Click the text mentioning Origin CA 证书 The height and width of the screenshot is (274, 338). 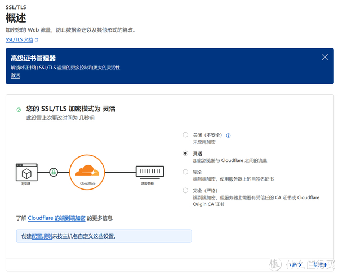pos(256,201)
